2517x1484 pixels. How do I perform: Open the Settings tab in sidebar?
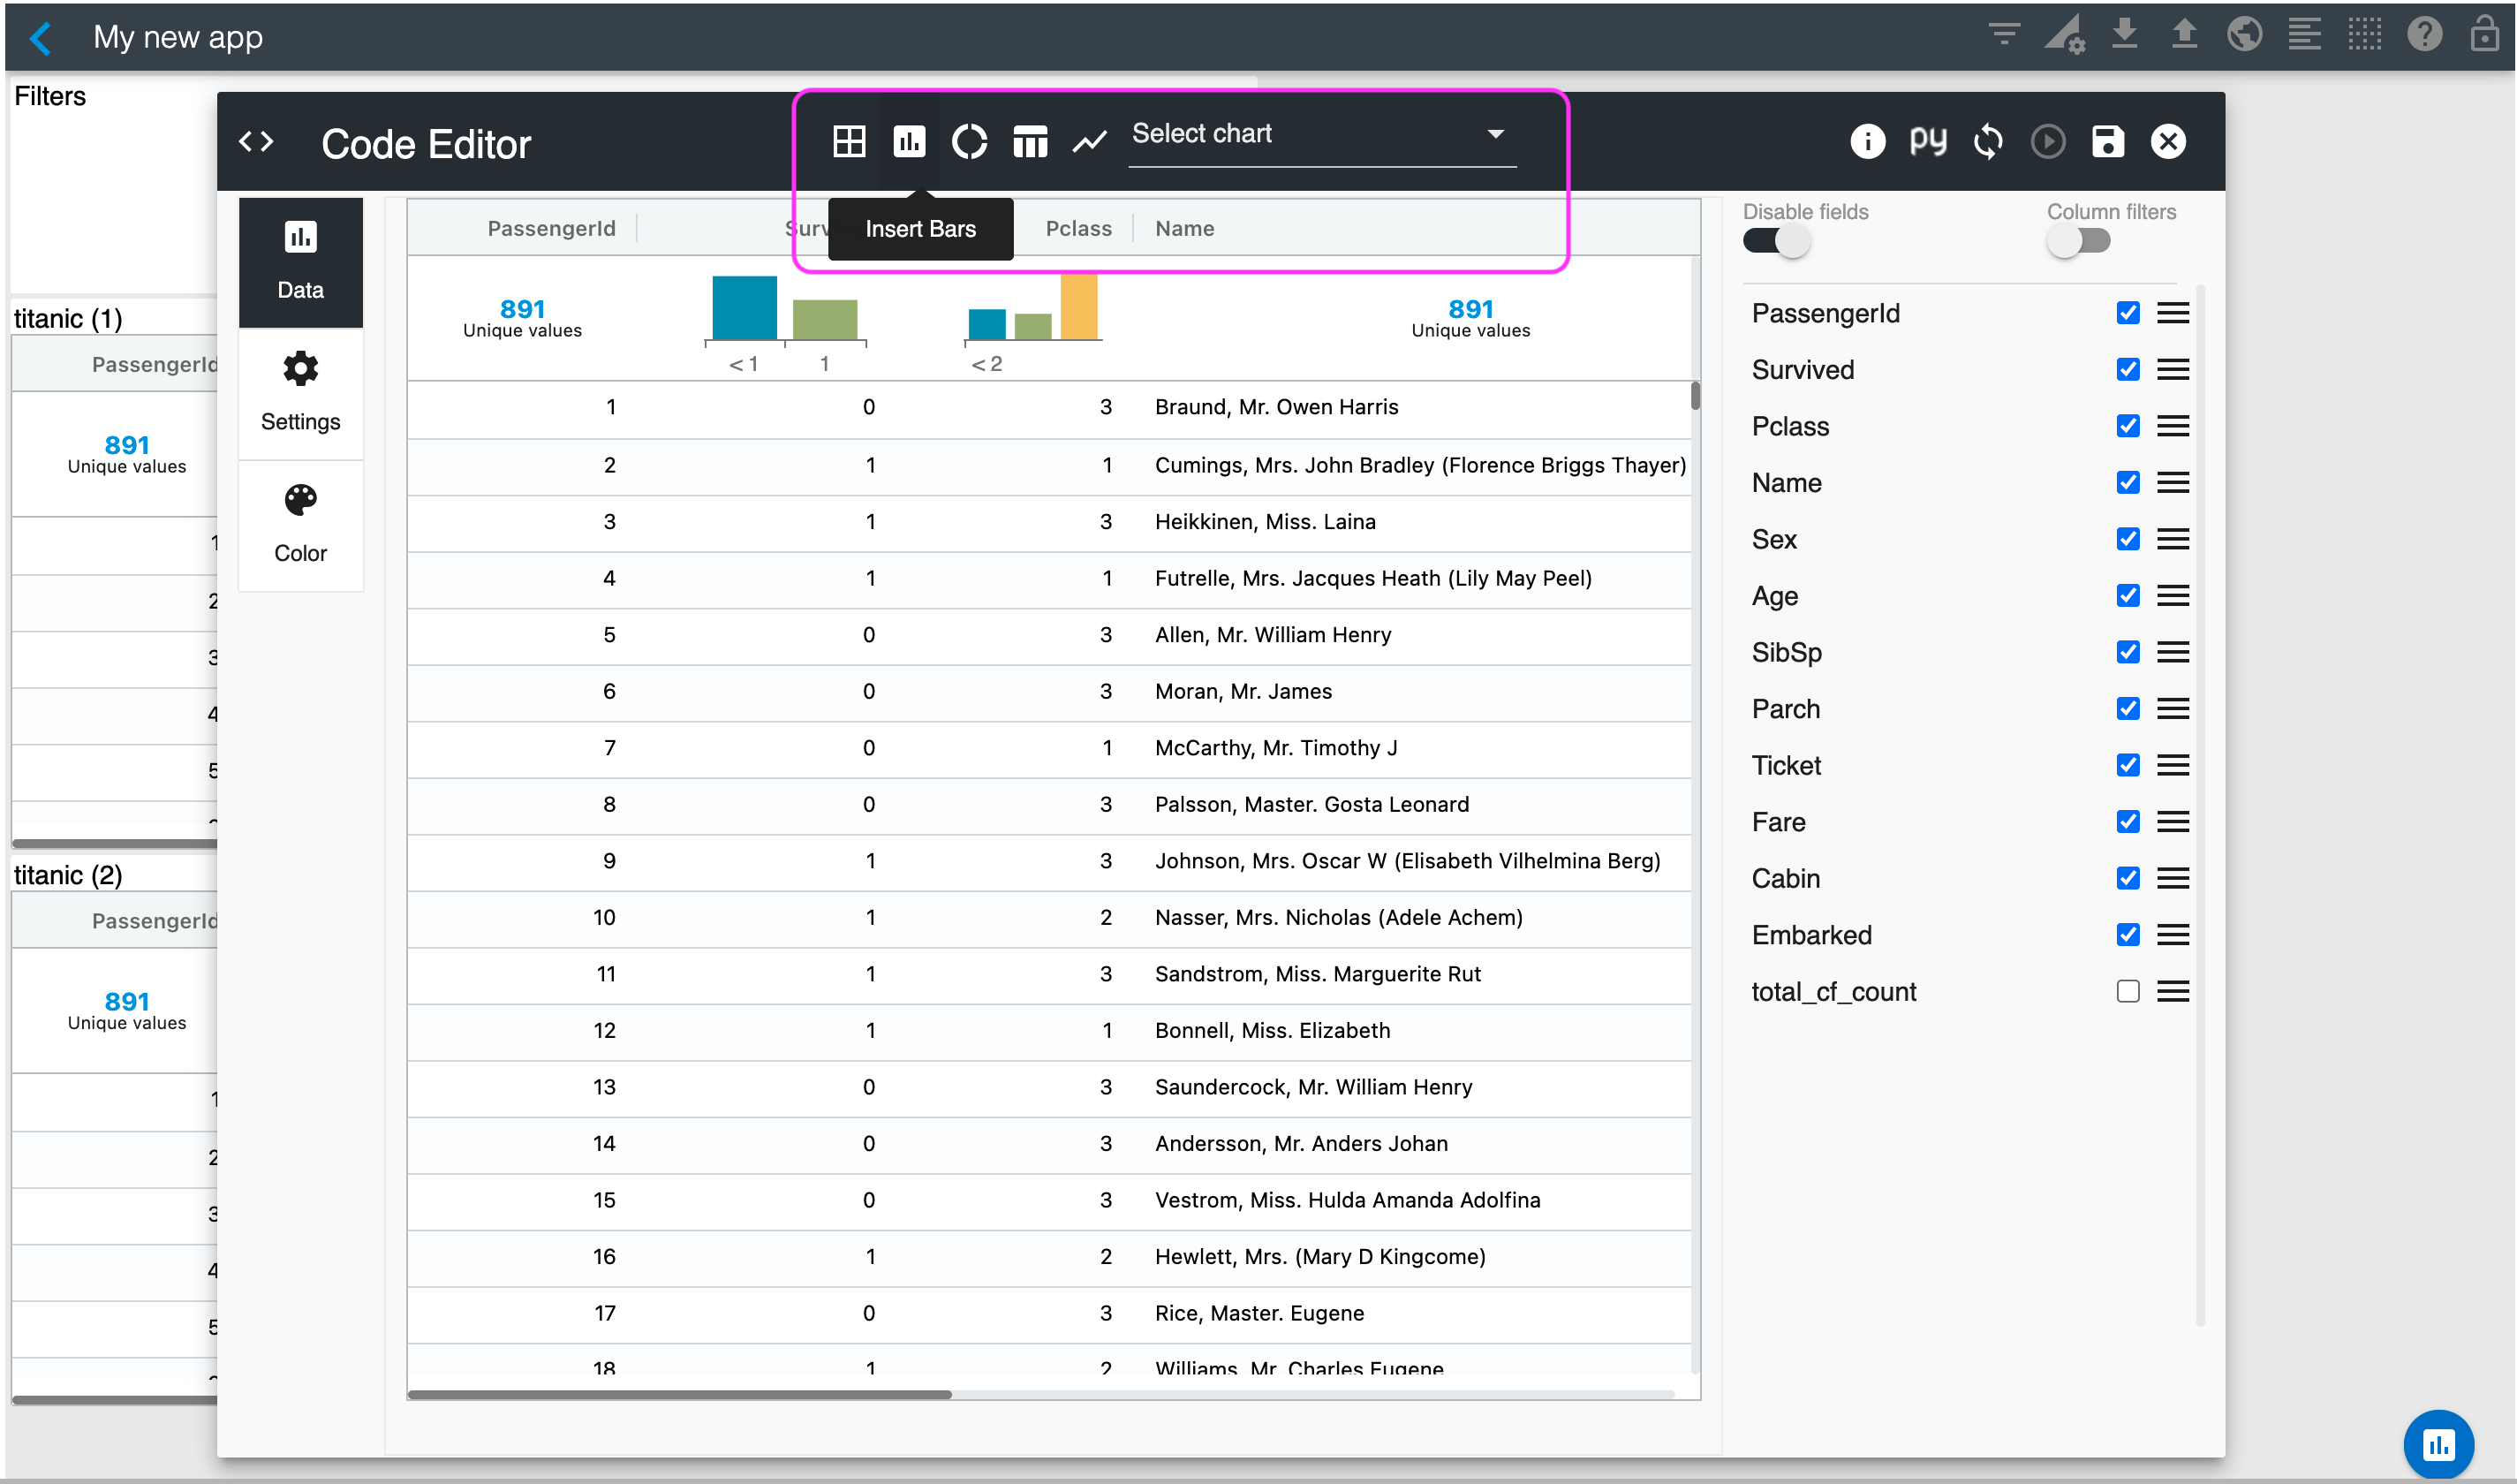pos(300,393)
